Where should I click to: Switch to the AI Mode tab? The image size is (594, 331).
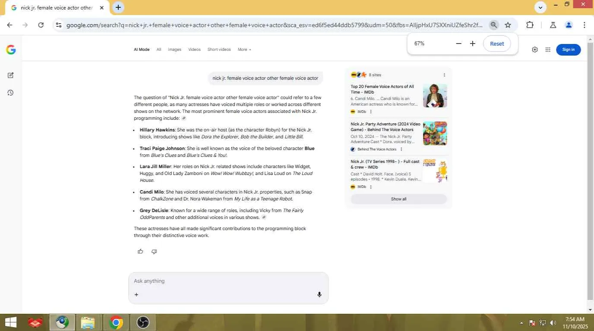click(142, 50)
